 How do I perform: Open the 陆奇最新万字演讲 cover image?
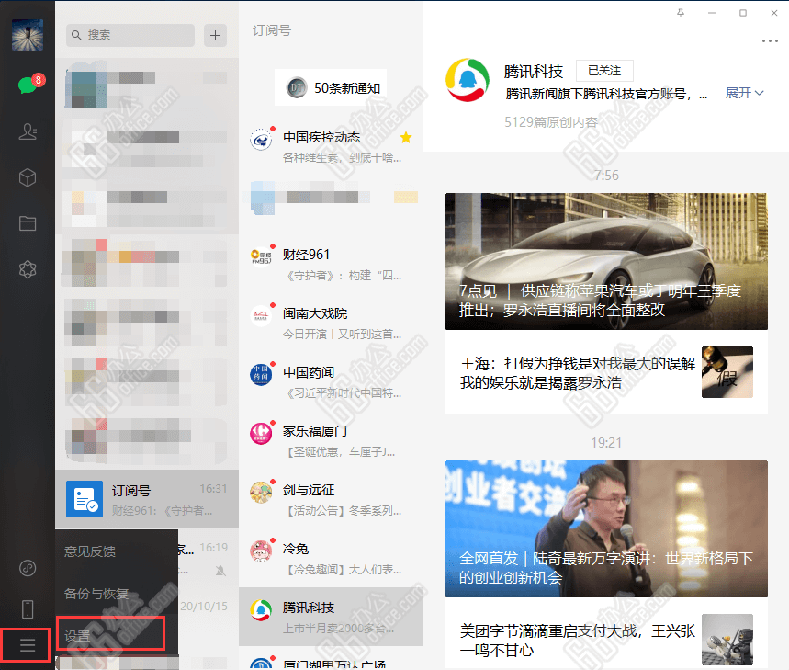(x=606, y=528)
